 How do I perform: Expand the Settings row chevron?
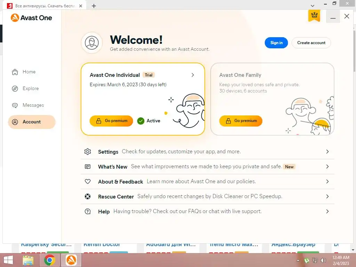327,152
